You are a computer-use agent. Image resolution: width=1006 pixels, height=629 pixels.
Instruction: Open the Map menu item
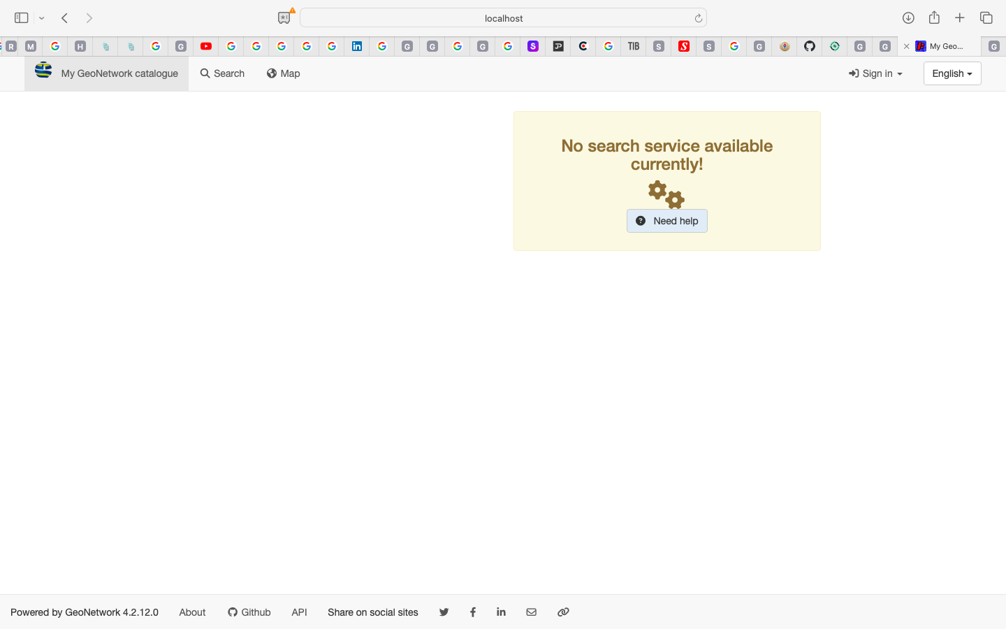[x=283, y=73]
